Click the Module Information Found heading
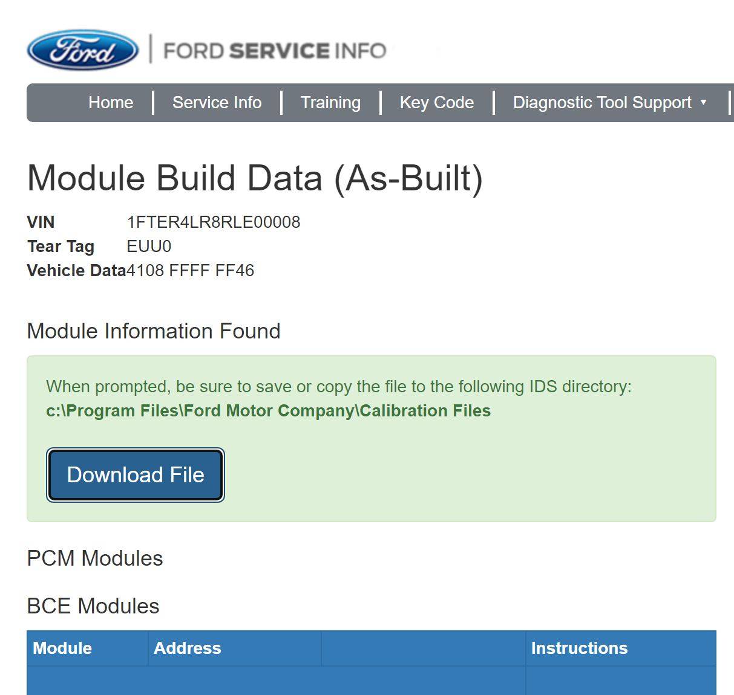Viewport: 734px width, 695px height. coord(154,331)
